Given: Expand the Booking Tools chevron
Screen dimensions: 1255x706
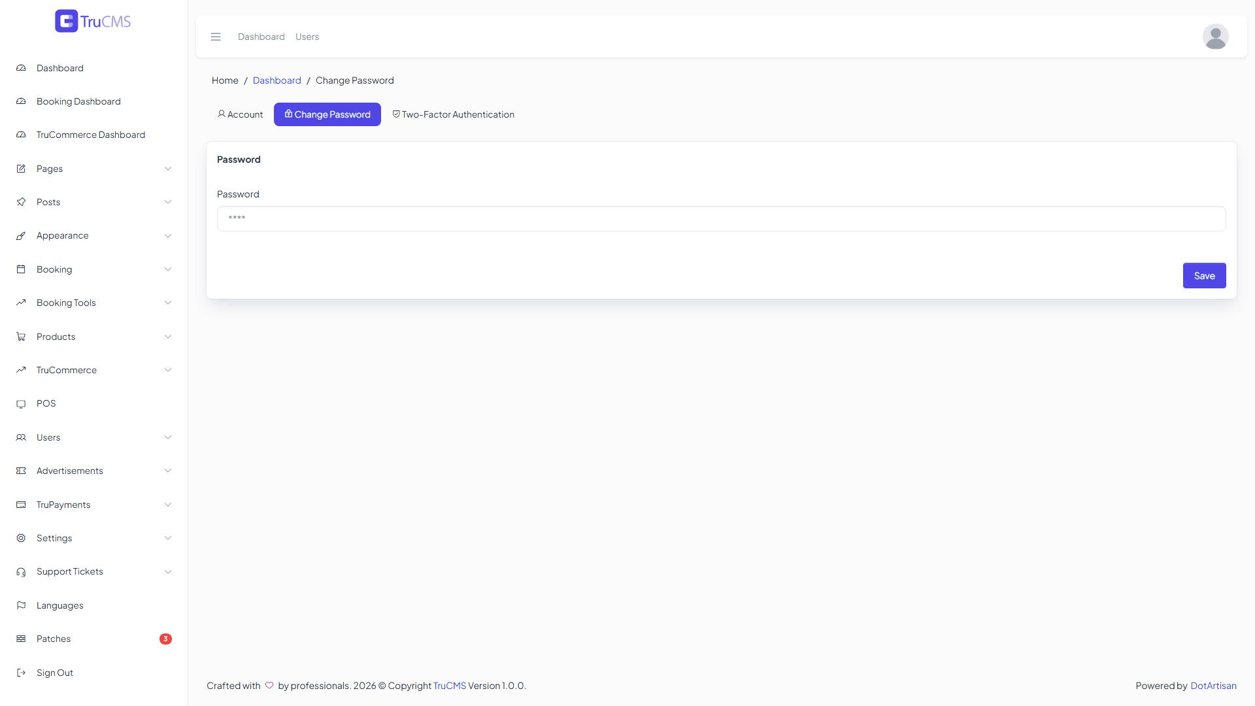Looking at the screenshot, I should coord(168,303).
